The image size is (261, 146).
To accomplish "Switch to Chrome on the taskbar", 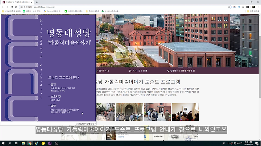I will coord(30,143).
